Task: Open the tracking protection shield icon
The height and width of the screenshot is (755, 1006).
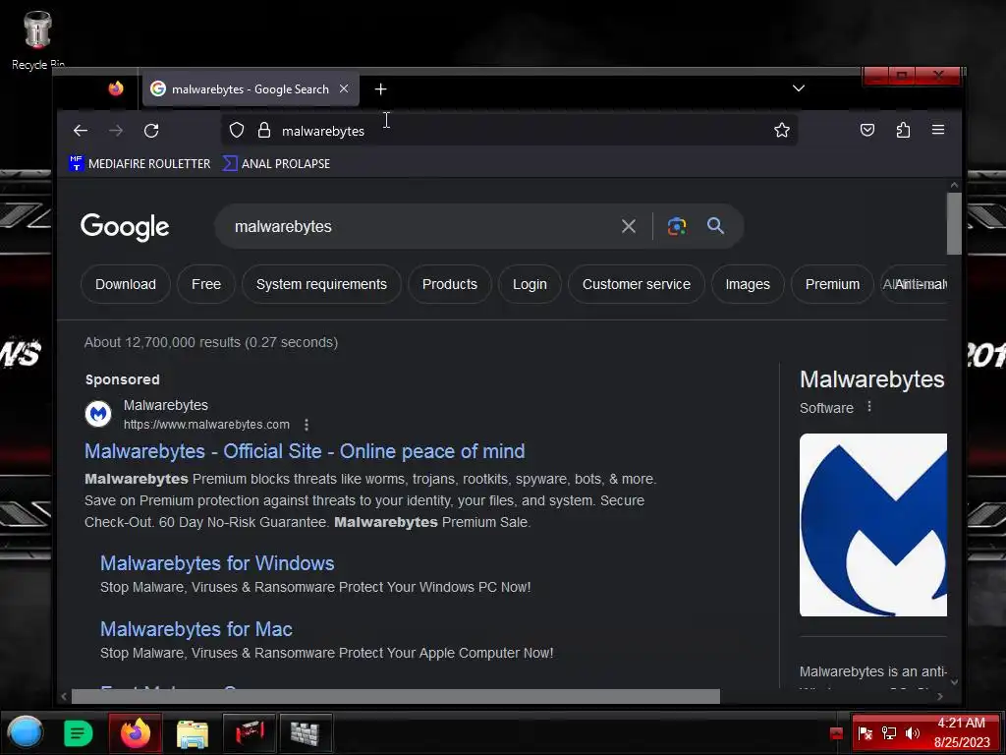Action: click(x=237, y=131)
